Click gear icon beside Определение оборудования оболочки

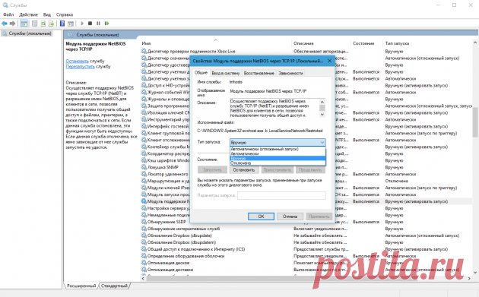coord(144,256)
